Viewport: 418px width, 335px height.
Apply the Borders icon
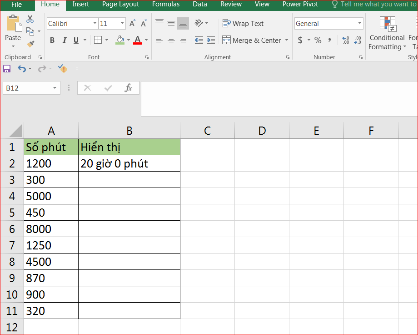[98, 40]
